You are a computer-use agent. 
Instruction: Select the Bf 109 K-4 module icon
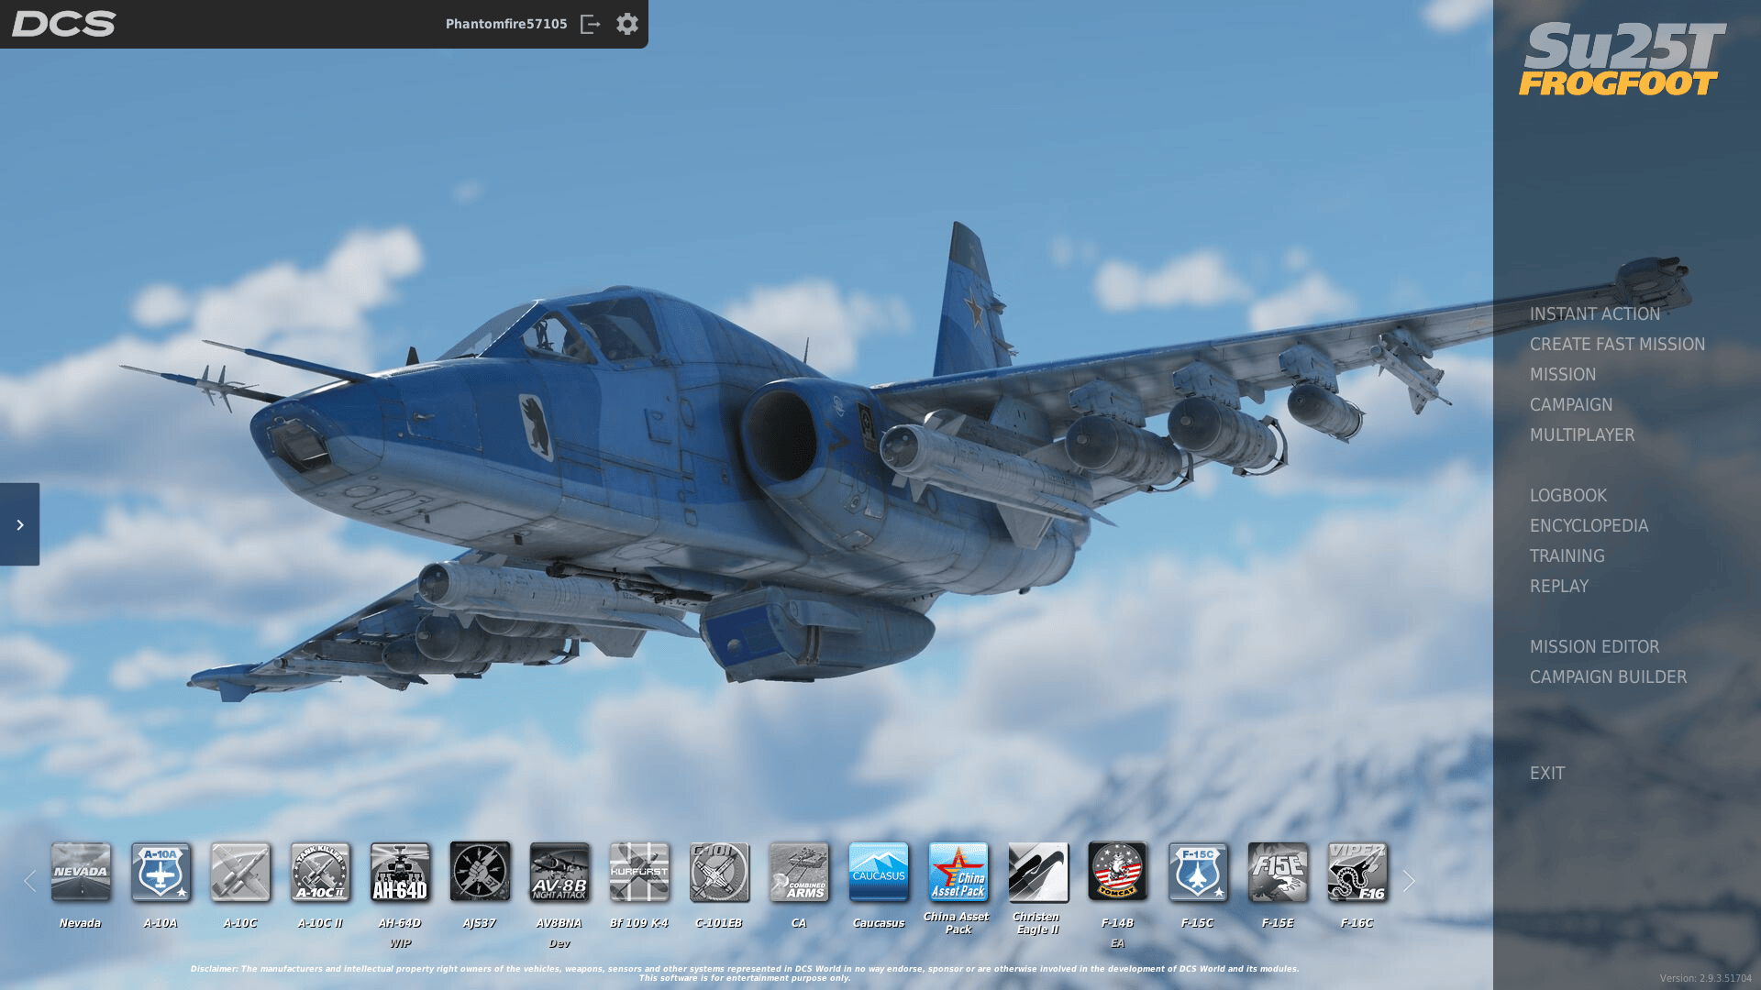pyautogui.click(x=639, y=872)
